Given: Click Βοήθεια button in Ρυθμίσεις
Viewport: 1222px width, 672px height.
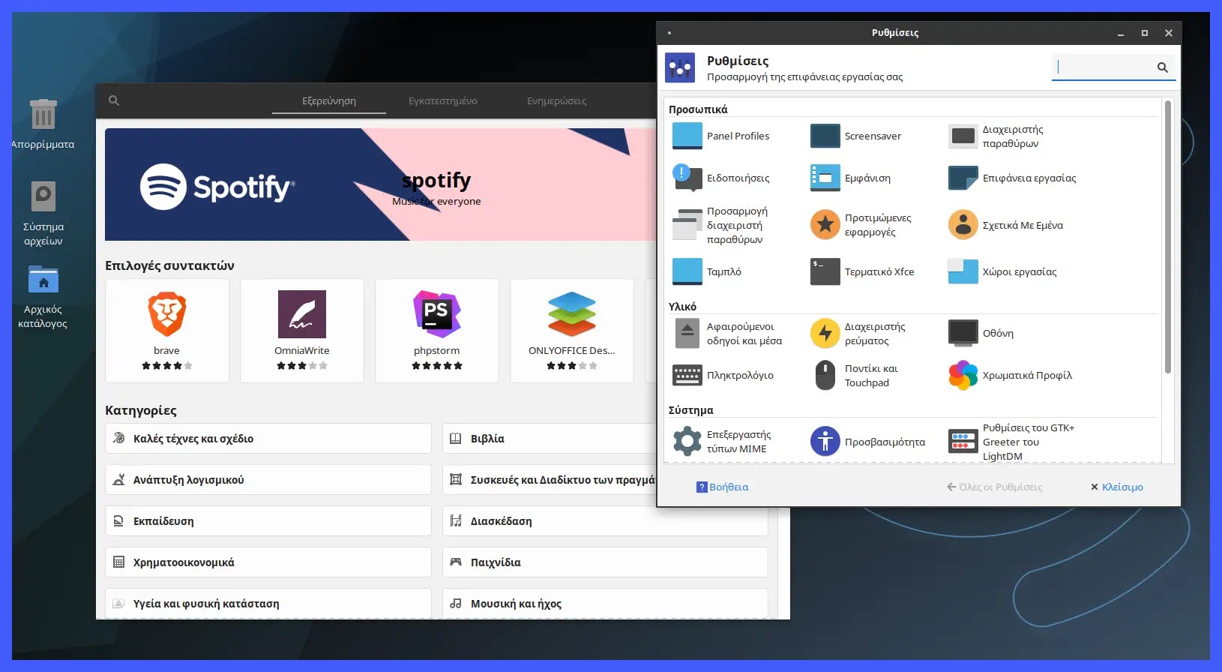Looking at the screenshot, I should (723, 487).
